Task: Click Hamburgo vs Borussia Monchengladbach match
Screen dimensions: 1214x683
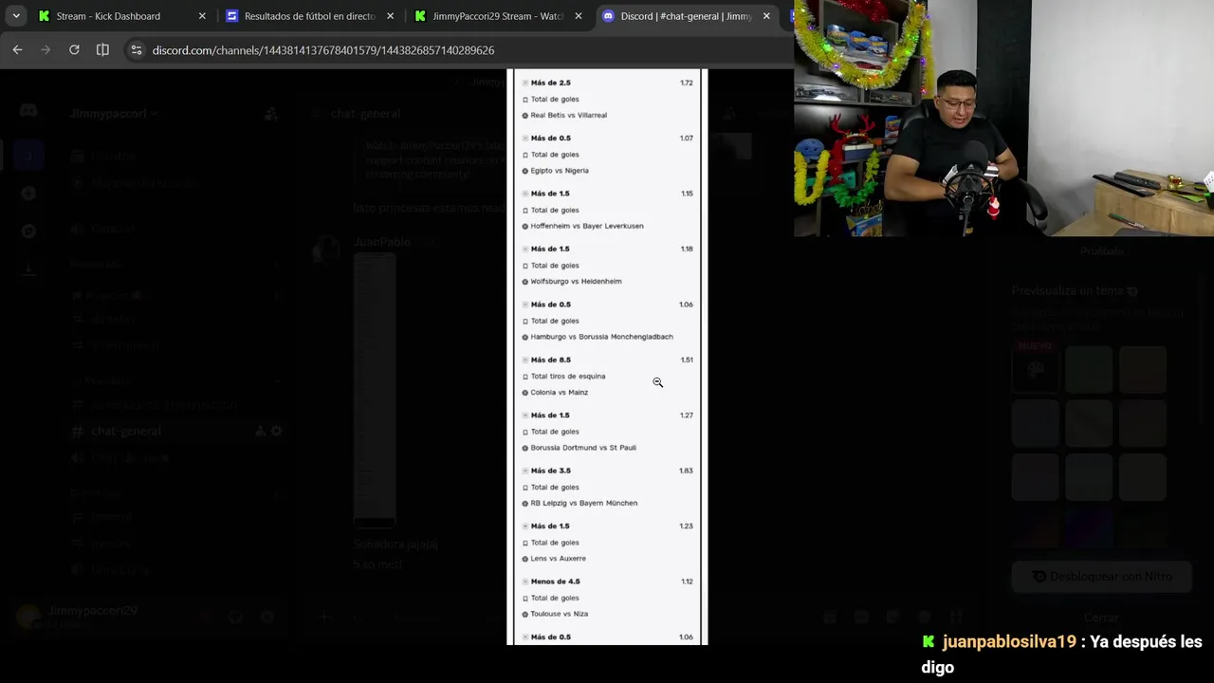Action: click(601, 337)
